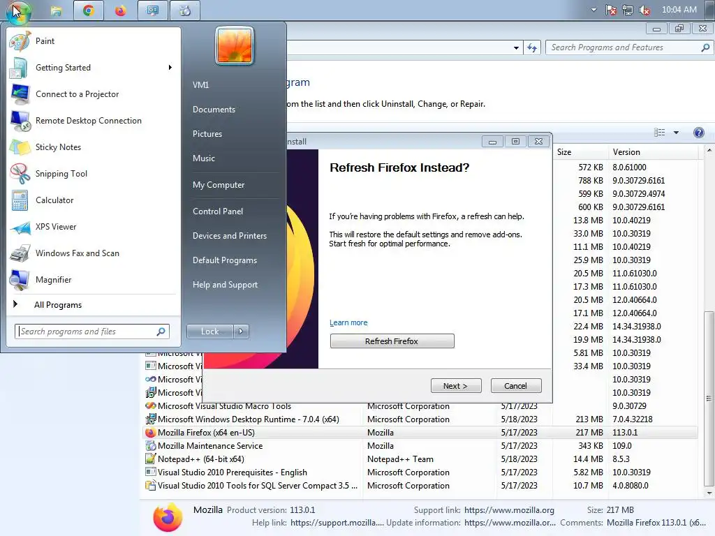Click the Refresh Firefox button
This screenshot has width=715, height=536.
(392, 341)
